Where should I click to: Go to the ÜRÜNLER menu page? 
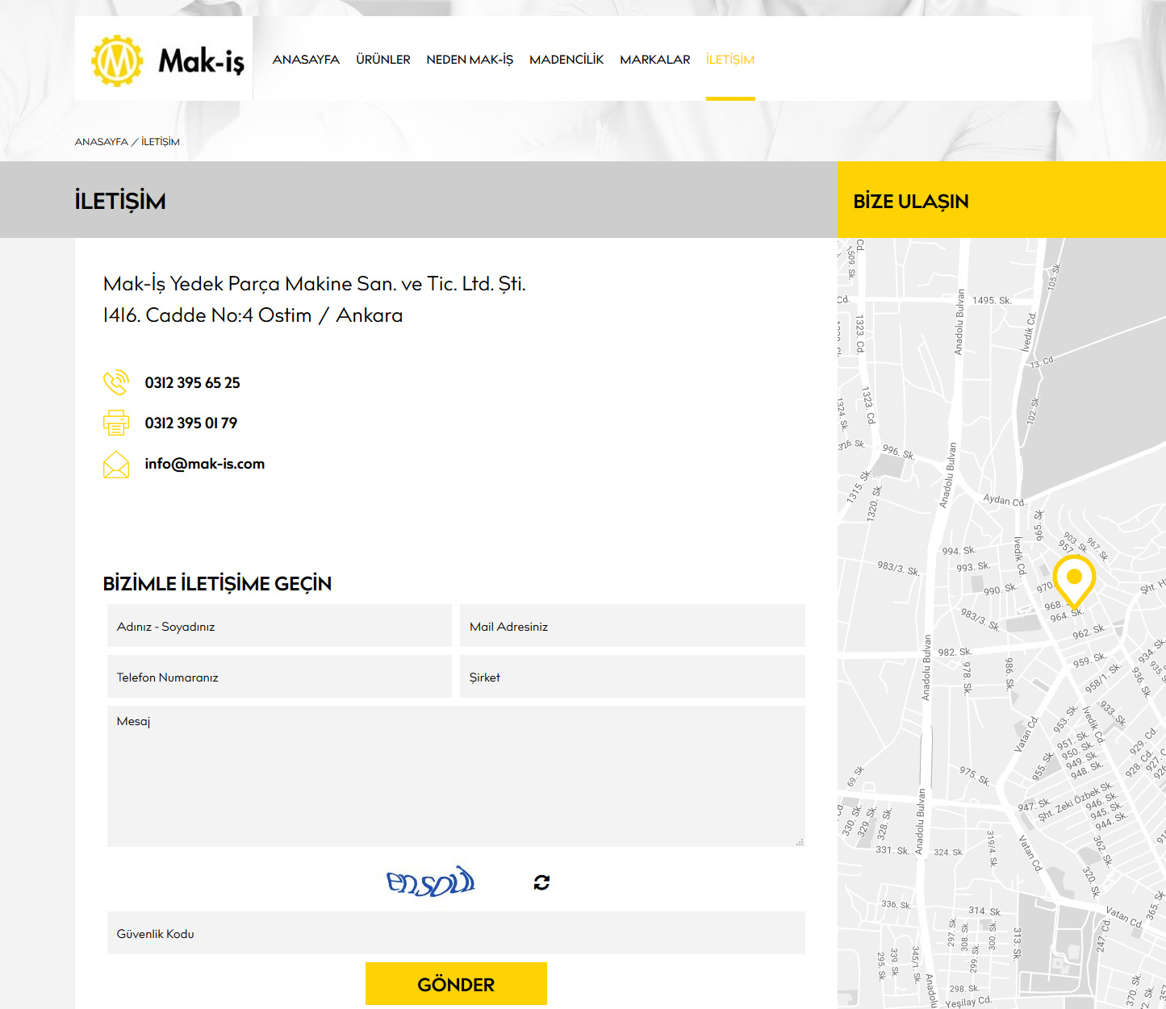(383, 60)
